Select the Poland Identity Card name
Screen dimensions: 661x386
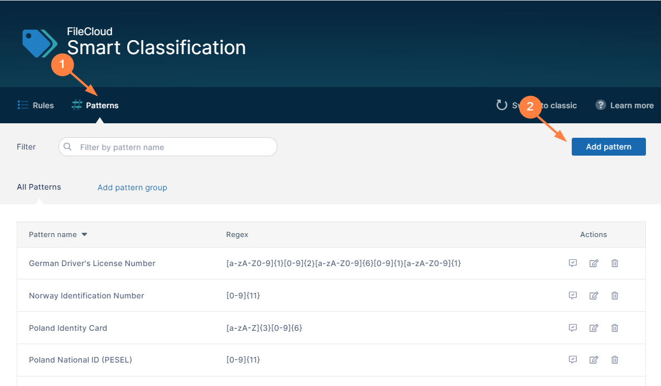tap(68, 328)
